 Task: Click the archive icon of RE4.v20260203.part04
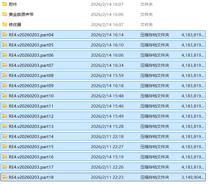point(5,35)
